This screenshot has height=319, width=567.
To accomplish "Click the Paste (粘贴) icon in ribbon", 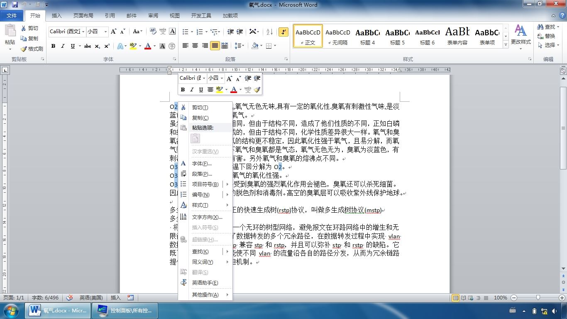I will coord(10,31).
